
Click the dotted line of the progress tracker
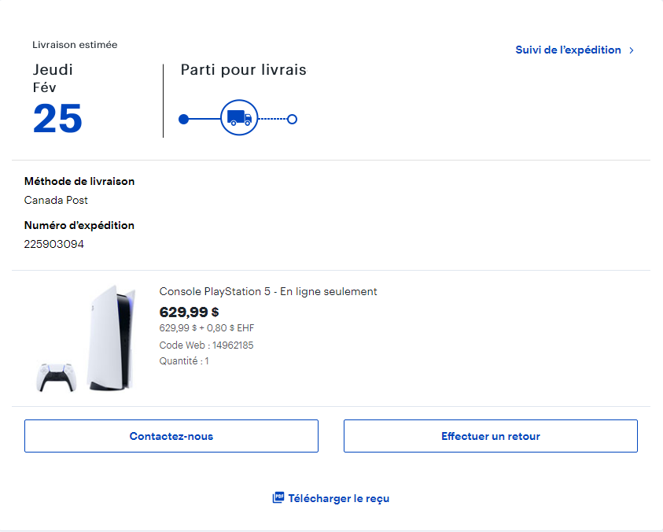pyautogui.click(x=272, y=120)
